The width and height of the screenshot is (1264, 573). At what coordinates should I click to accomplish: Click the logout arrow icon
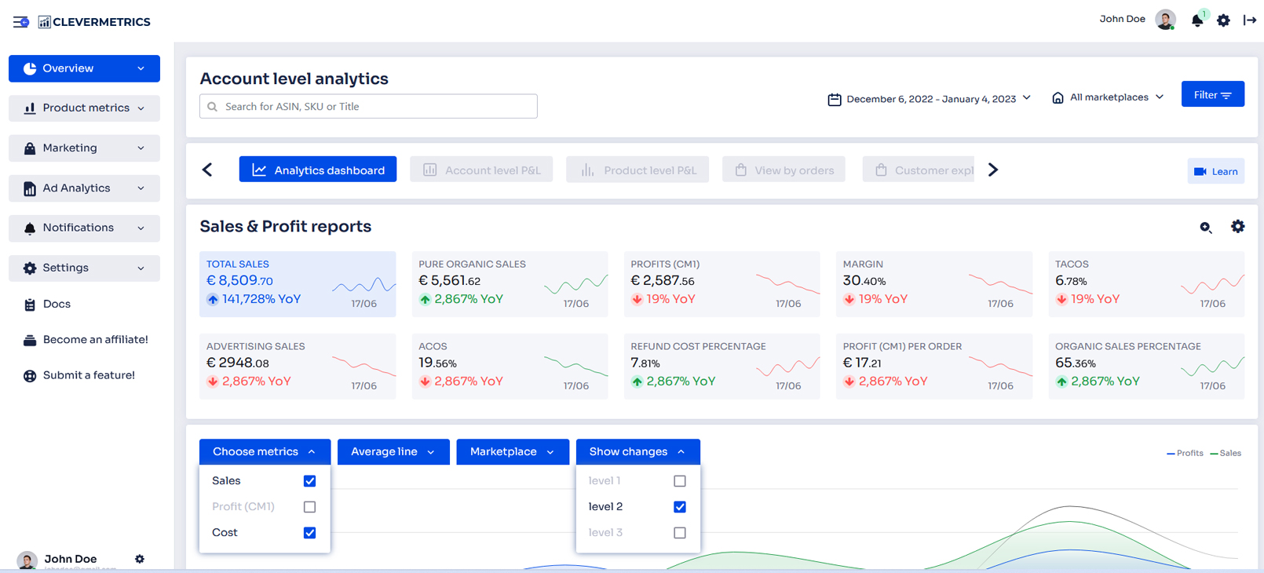(1250, 20)
